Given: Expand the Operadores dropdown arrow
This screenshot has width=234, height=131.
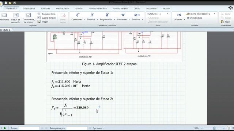Looking at the screenshot, I should click(84, 19).
